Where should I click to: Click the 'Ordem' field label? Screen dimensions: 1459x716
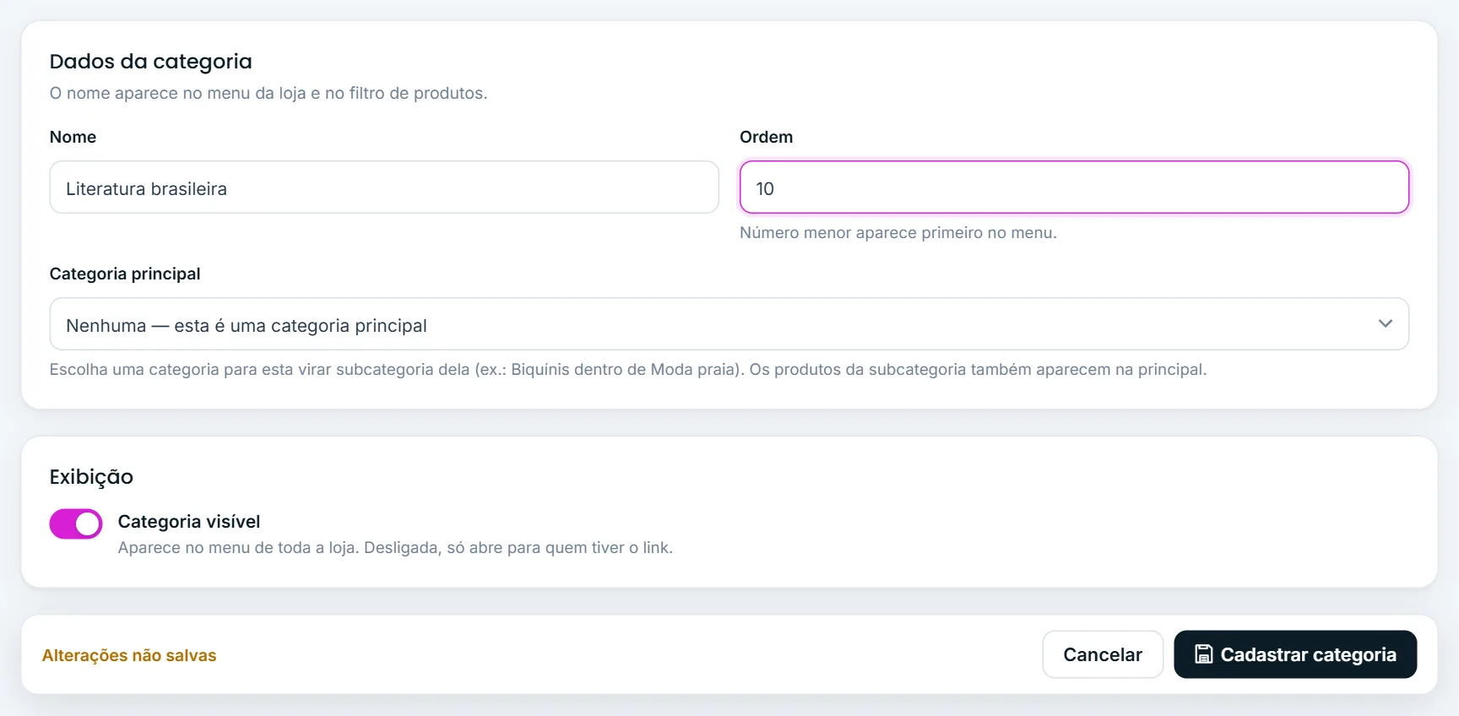[x=767, y=137]
